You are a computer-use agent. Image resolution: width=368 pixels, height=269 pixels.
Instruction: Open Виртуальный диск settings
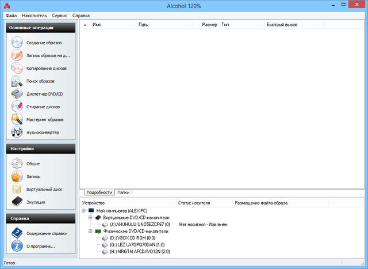click(44, 189)
